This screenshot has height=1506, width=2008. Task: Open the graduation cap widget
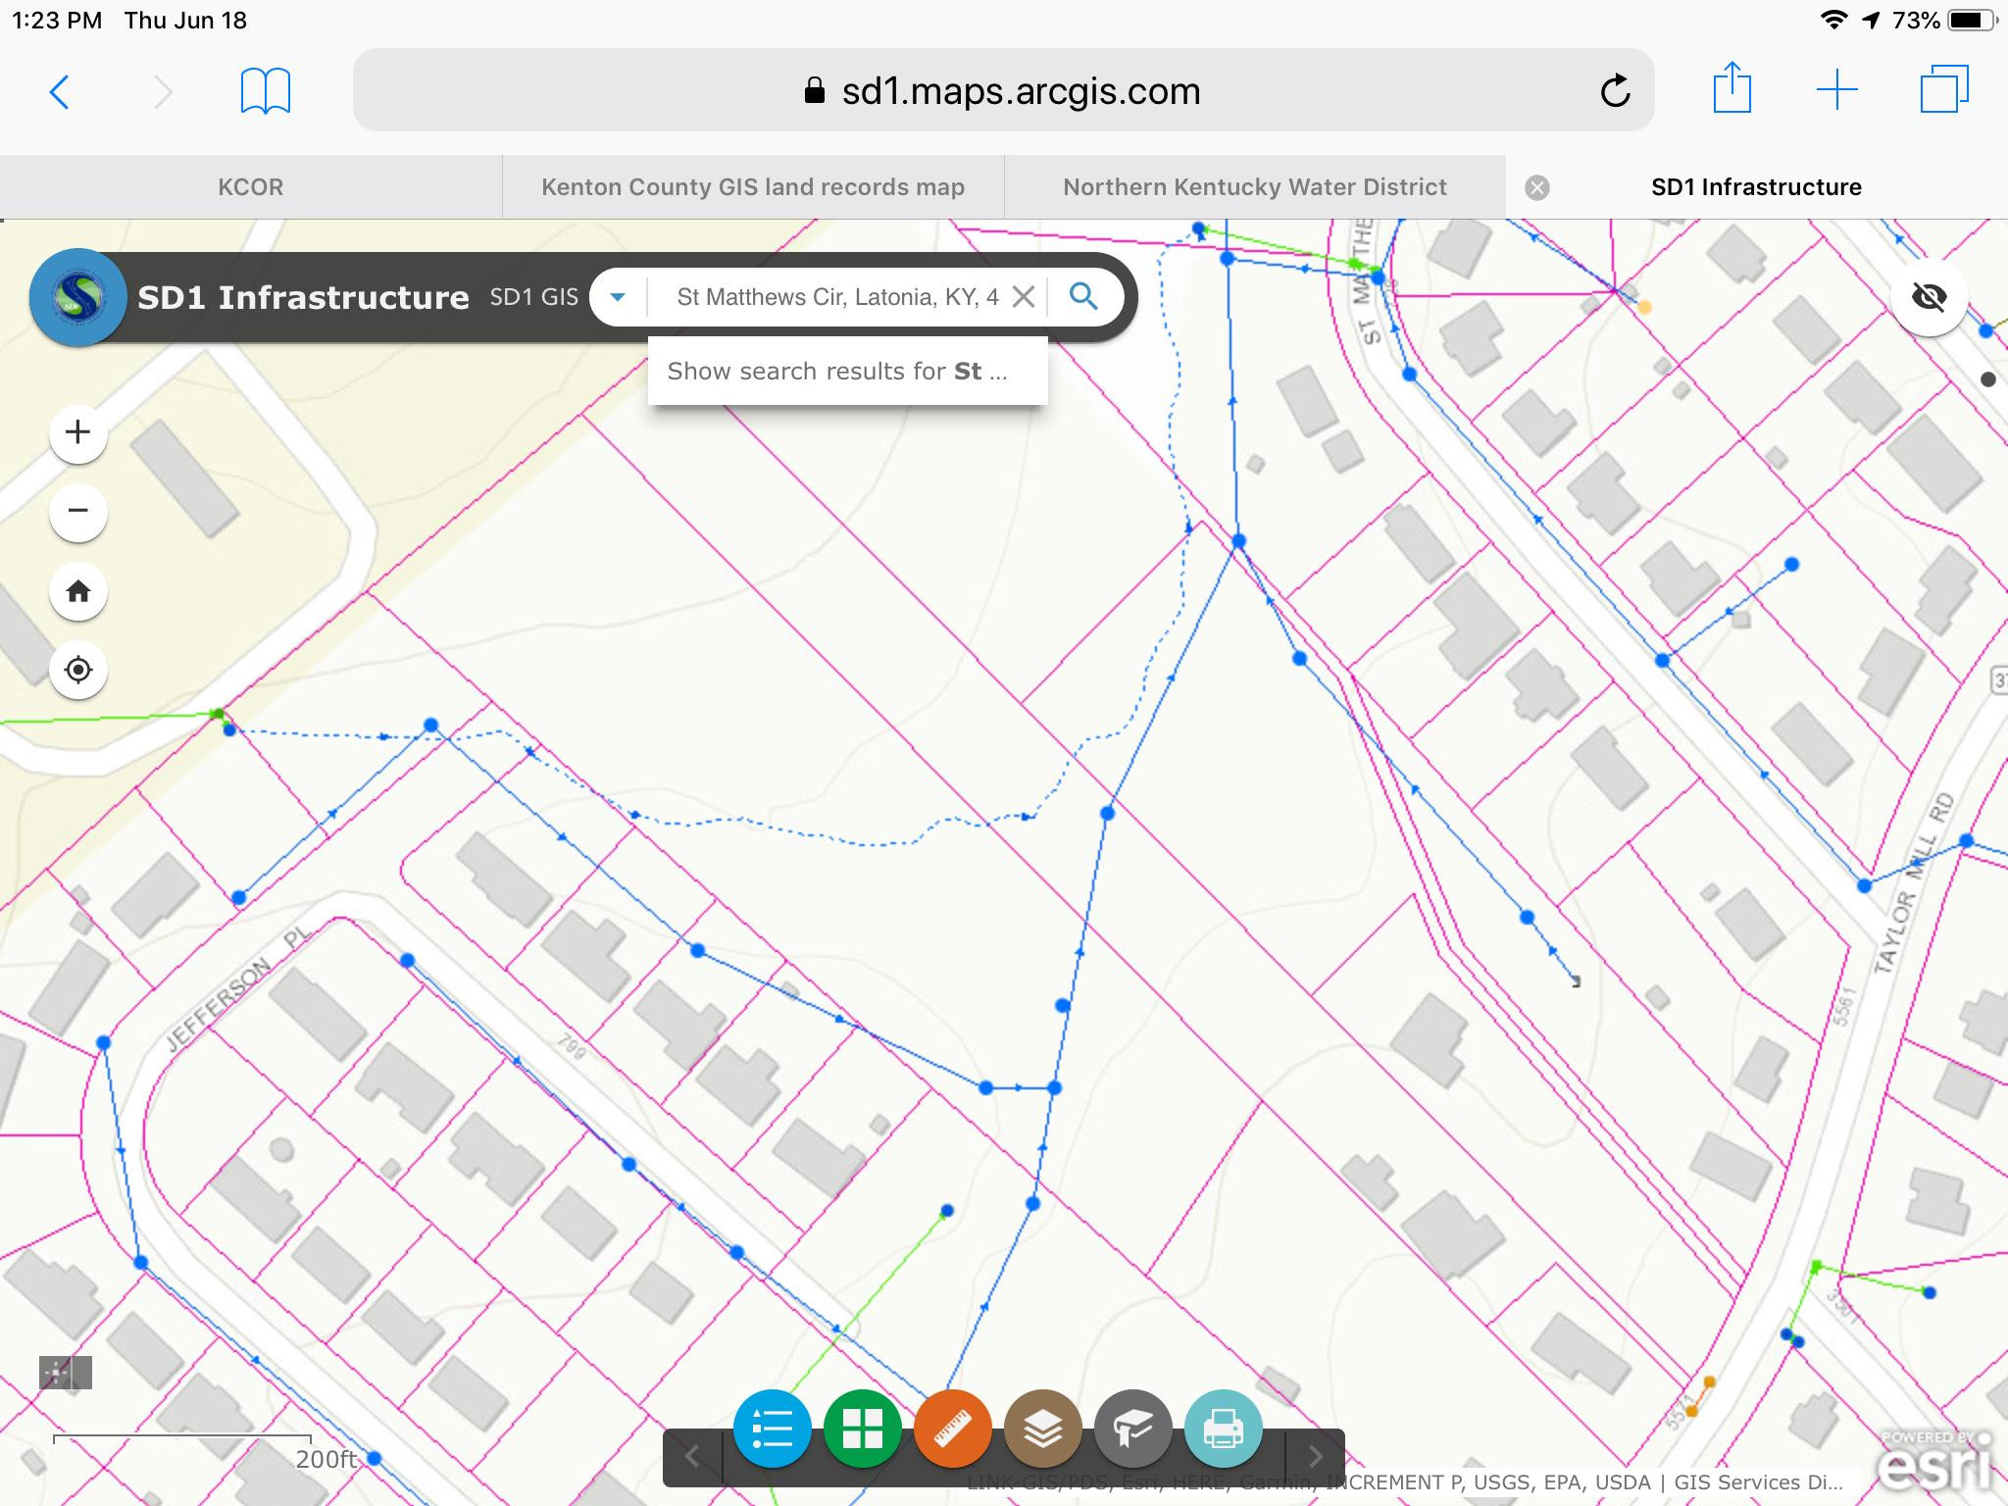click(x=1133, y=1429)
